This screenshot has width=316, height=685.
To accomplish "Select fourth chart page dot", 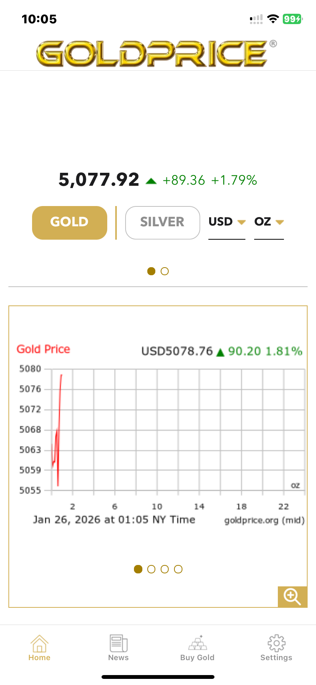I will [178, 569].
